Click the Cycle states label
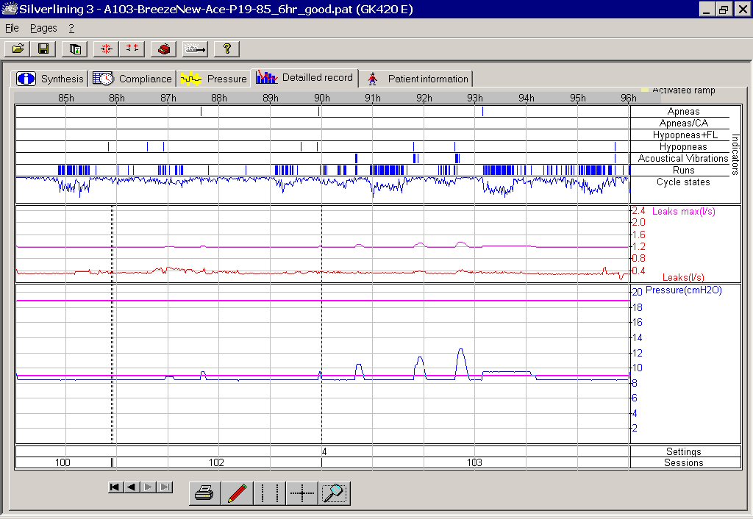This screenshot has width=753, height=519. click(x=683, y=182)
